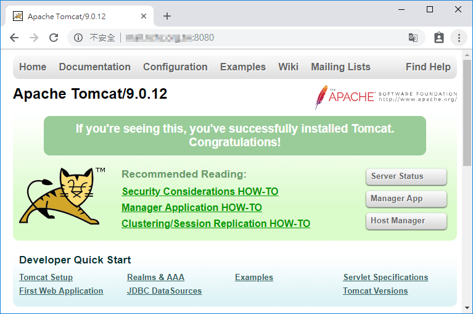Open the user profile icon

tap(439, 38)
